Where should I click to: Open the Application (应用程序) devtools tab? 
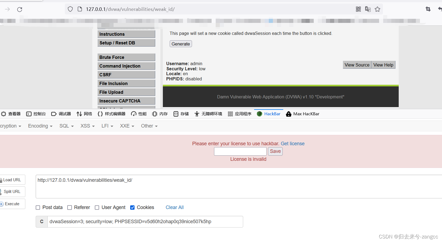[x=240, y=114]
